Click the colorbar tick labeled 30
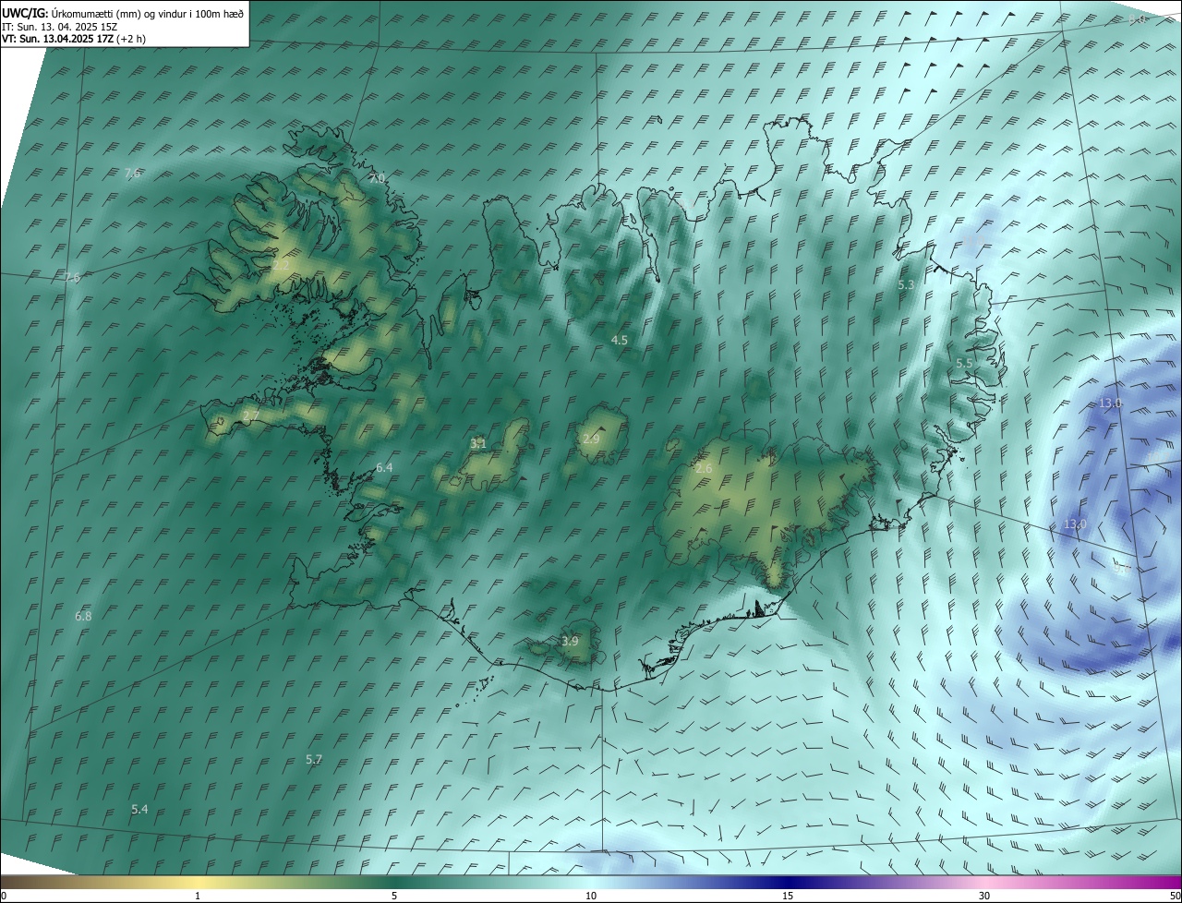The height and width of the screenshot is (903, 1182). 984,896
